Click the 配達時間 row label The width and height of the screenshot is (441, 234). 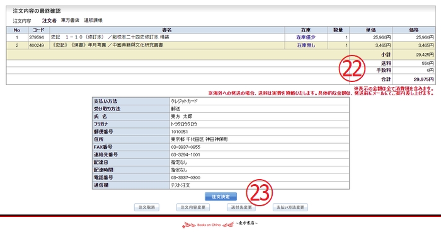point(103,170)
